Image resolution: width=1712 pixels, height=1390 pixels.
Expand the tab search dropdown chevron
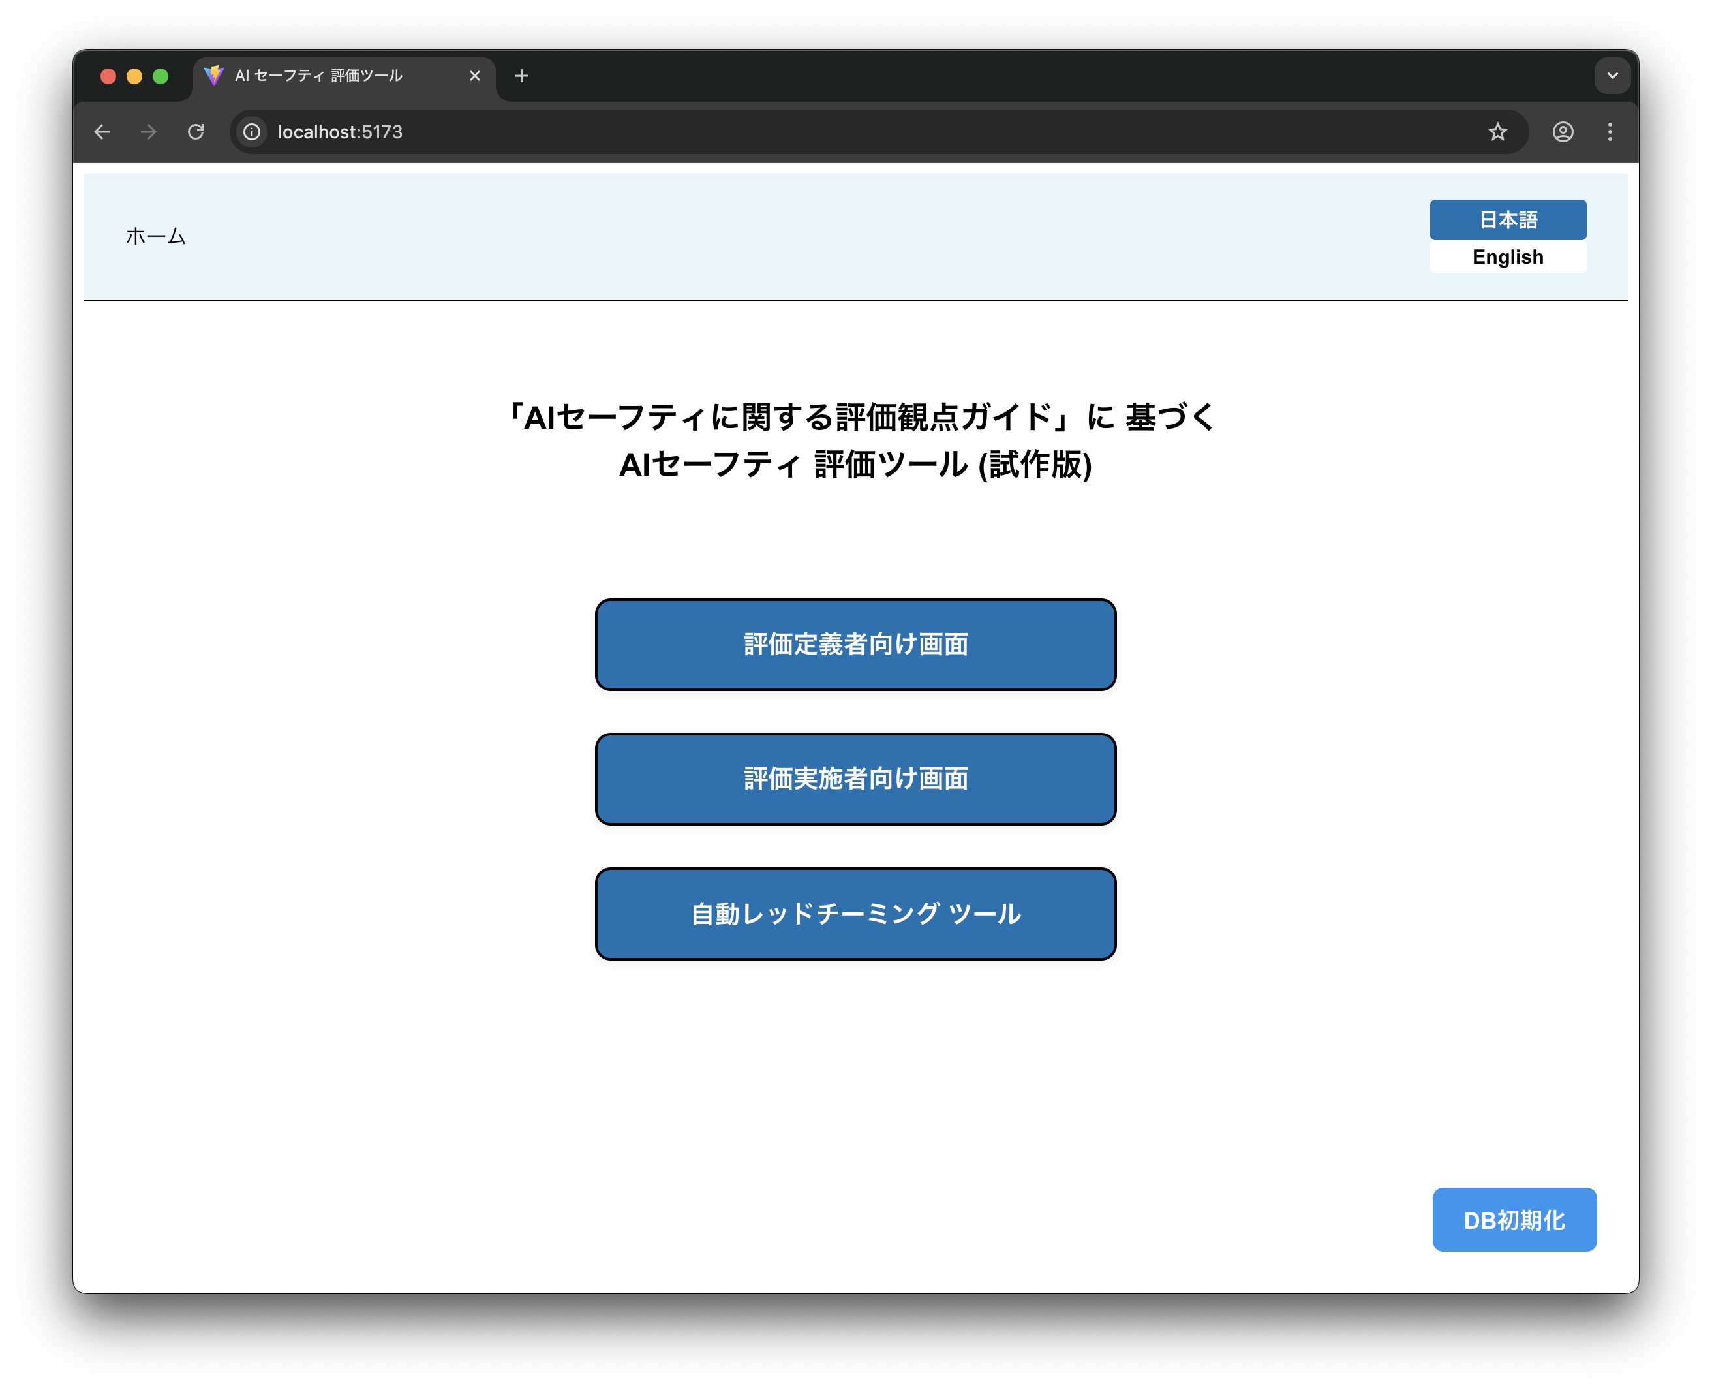[x=1612, y=76]
